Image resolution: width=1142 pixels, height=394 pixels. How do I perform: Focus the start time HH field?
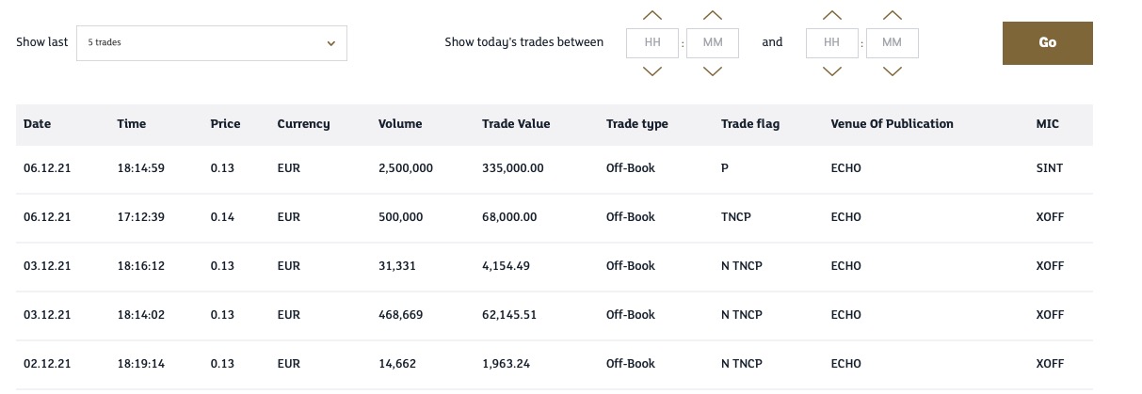click(652, 43)
